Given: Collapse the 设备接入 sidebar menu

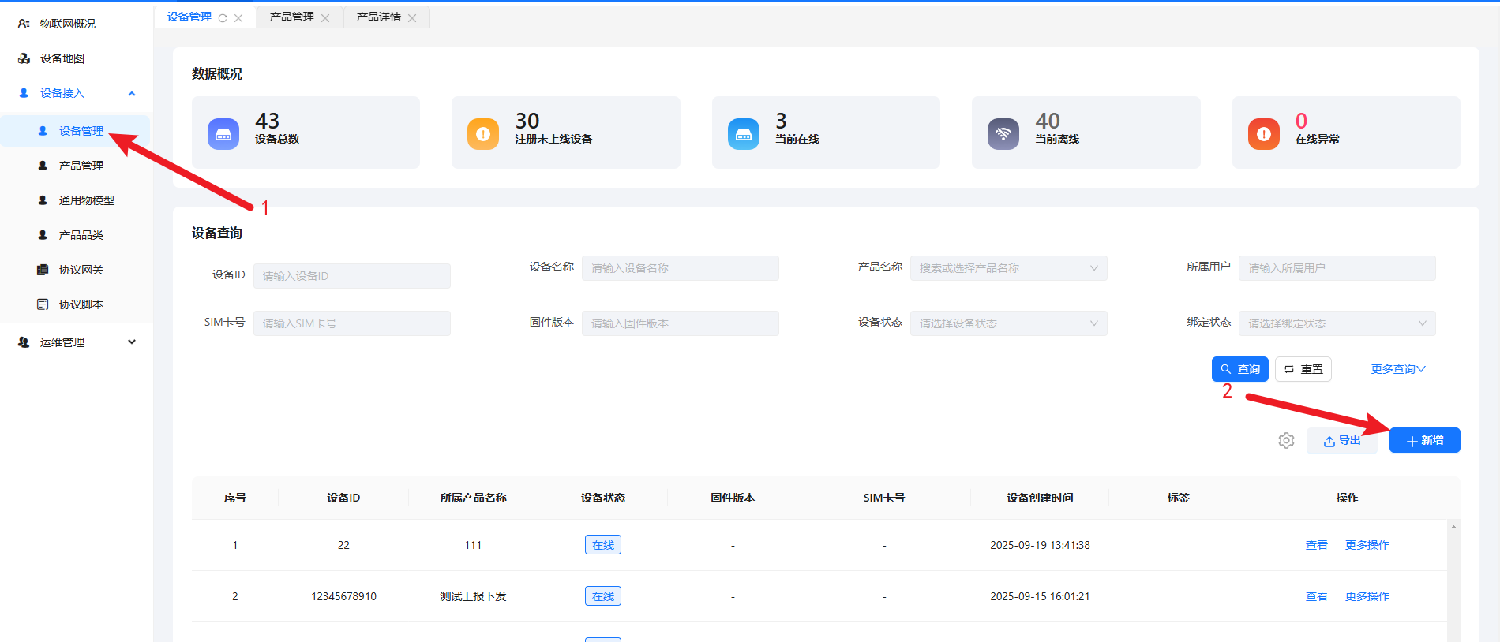Looking at the screenshot, I should click(x=132, y=93).
